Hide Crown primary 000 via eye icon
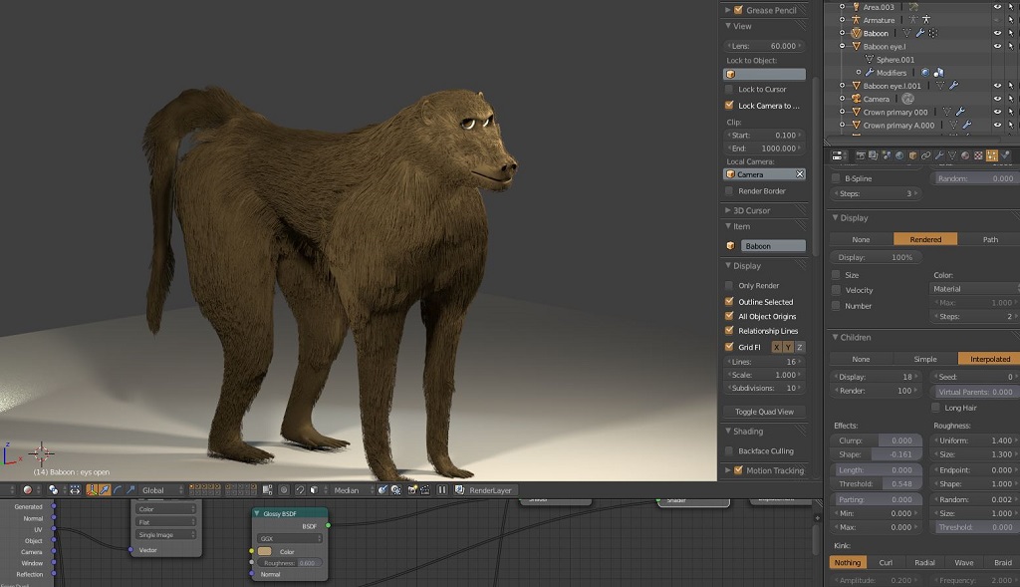This screenshot has height=587, width=1020. [x=997, y=112]
